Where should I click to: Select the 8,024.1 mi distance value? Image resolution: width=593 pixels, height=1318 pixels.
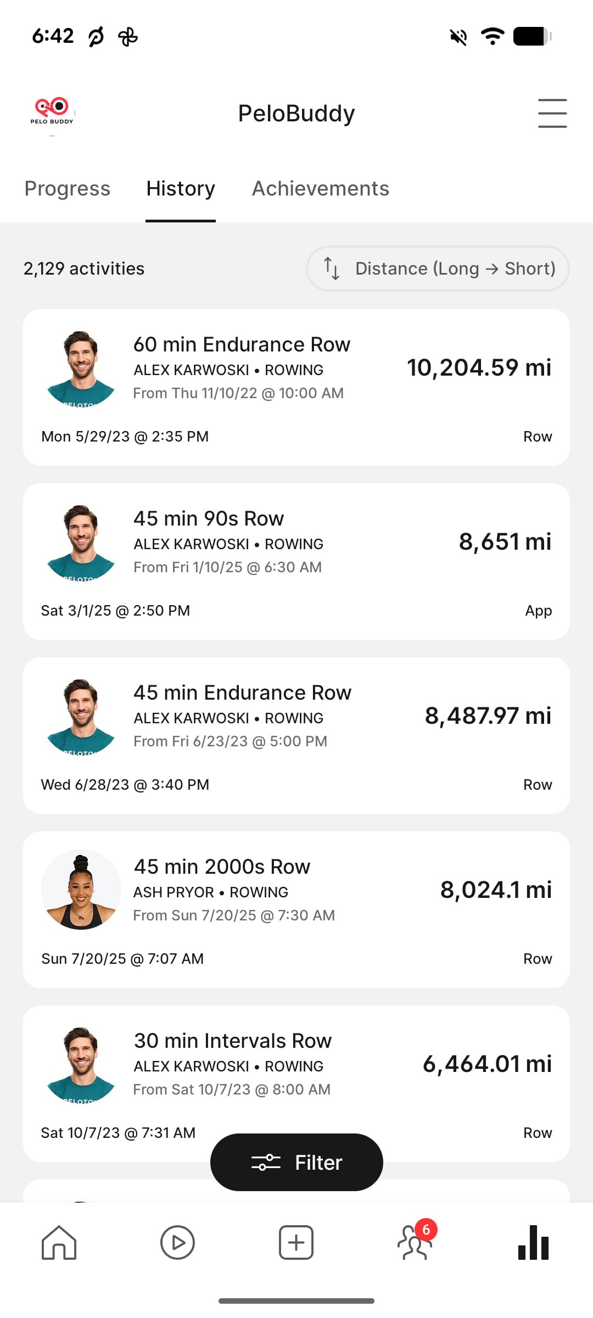496,890
